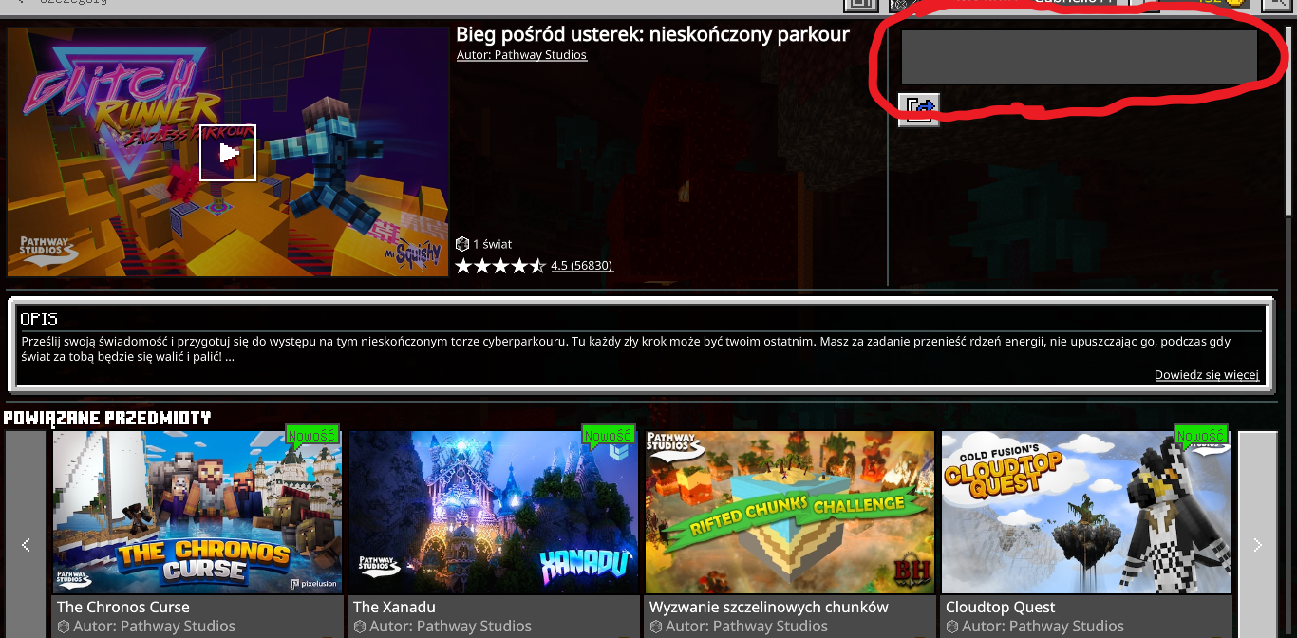Click the OPIS heading
Viewport: 1297px width, 638px height.
tap(39, 319)
